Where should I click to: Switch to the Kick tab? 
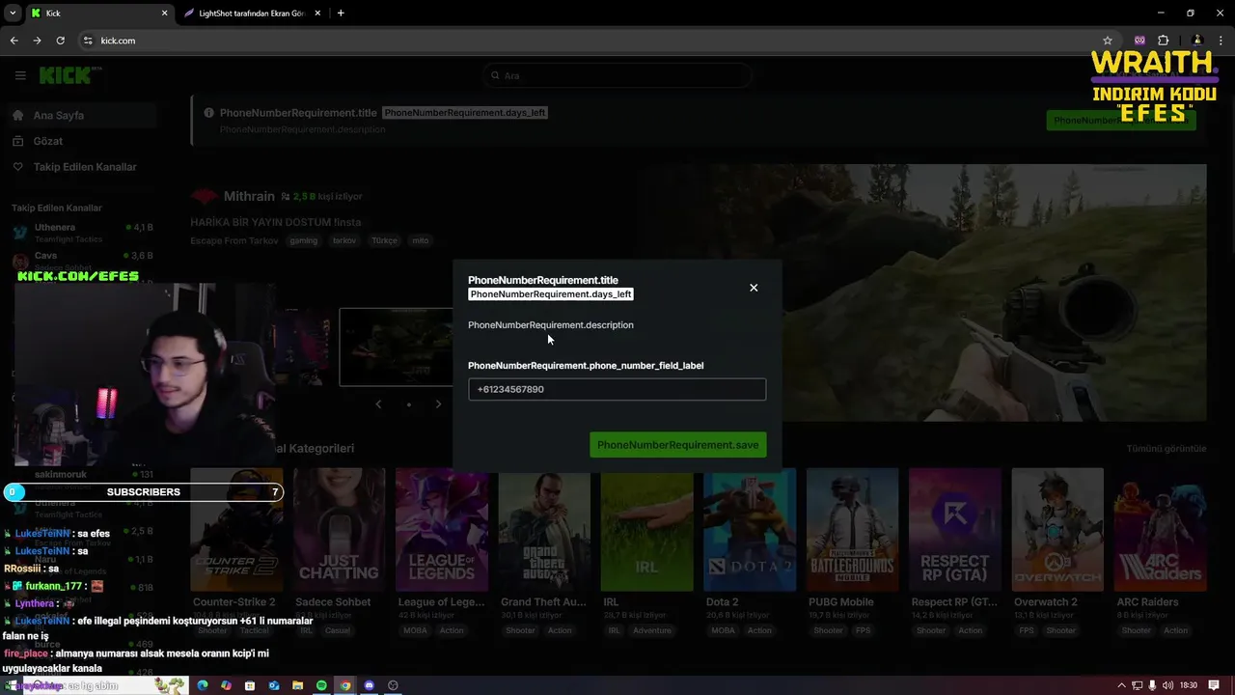(99, 14)
